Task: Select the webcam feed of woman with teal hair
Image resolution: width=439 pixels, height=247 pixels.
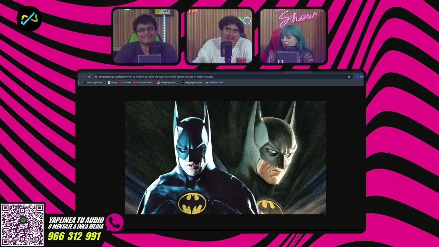Action: (x=293, y=36)
